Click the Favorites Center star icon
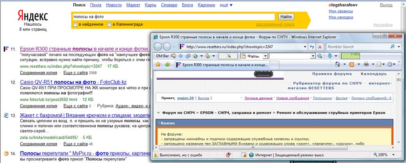Image resolution: width=406 pixels, height=163 pixels. coord(158,64)
